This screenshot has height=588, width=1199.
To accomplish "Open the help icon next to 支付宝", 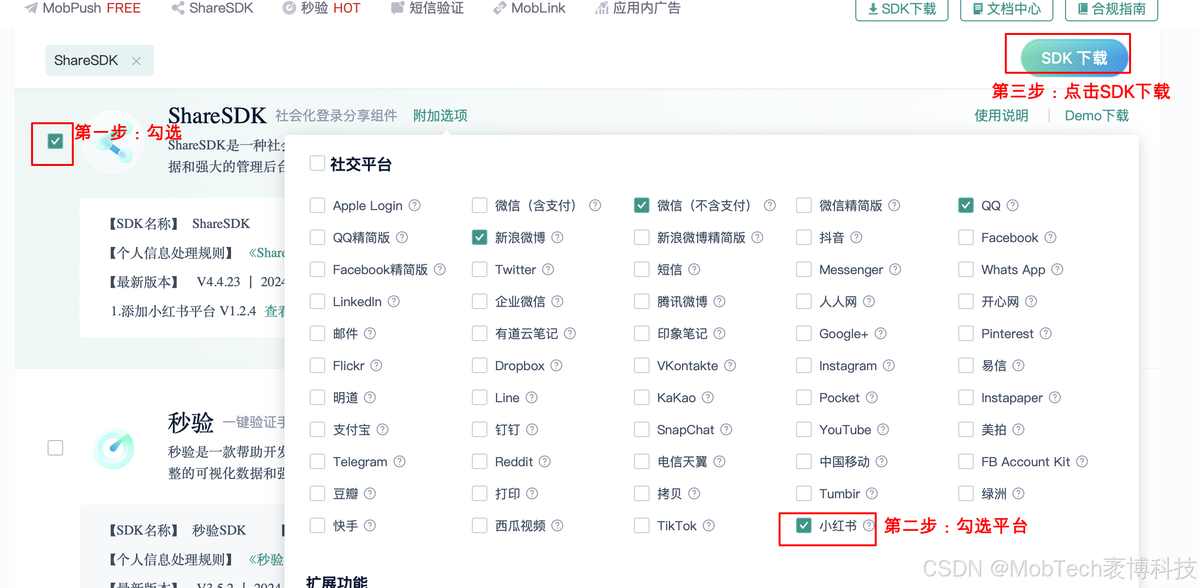I will (x=383, y=429).
